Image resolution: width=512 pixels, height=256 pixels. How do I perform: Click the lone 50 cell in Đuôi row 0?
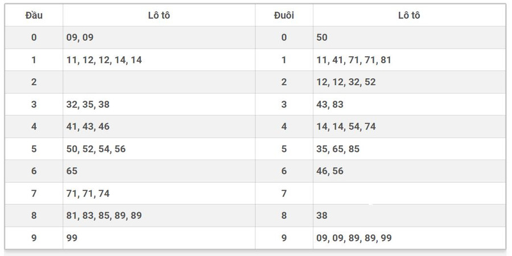(322, 37)
